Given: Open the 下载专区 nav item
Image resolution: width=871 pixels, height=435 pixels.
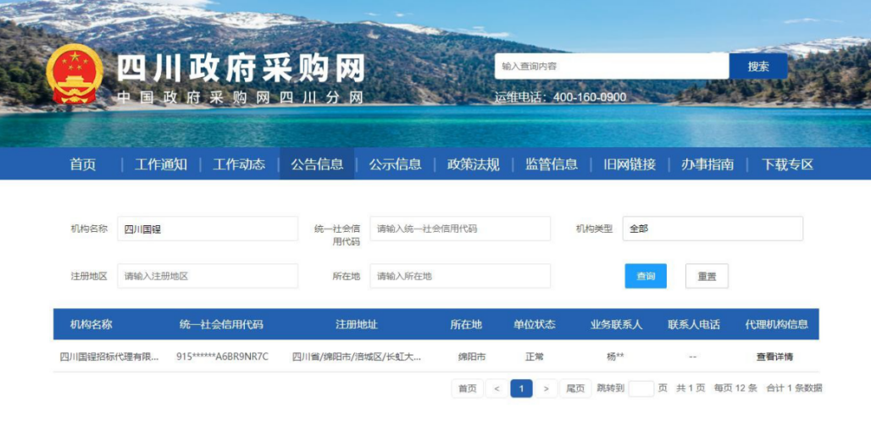Looking at the screenshot, I should 787,164.
